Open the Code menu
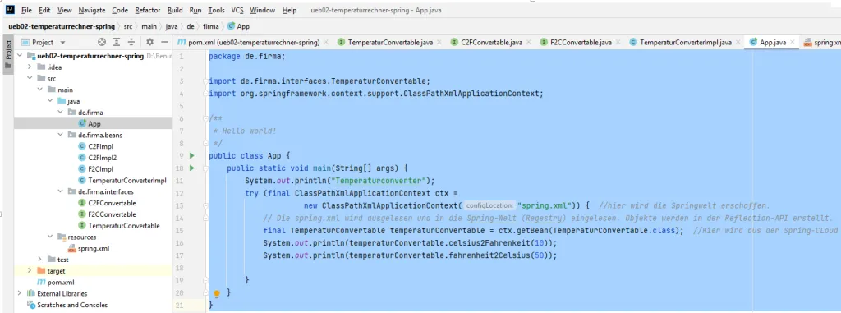 coord(120,10)
